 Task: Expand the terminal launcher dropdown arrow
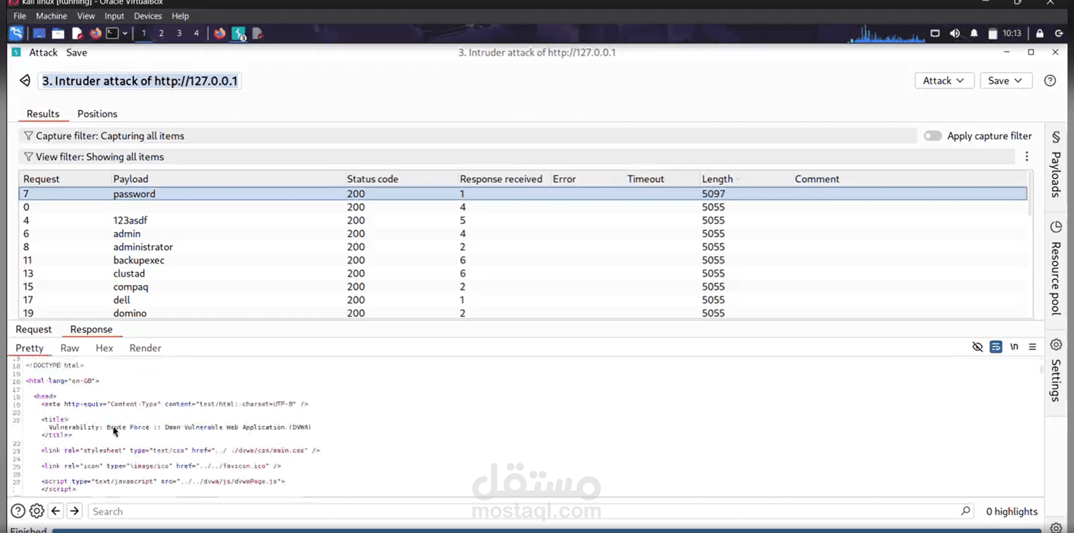click(125, 33)
